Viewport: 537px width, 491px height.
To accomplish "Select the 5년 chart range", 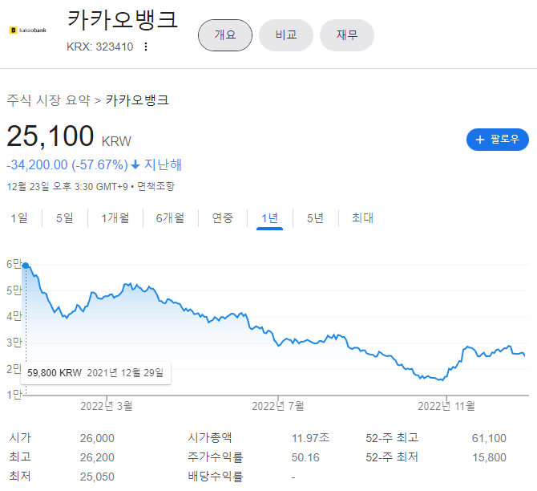I will pos(315,218).
